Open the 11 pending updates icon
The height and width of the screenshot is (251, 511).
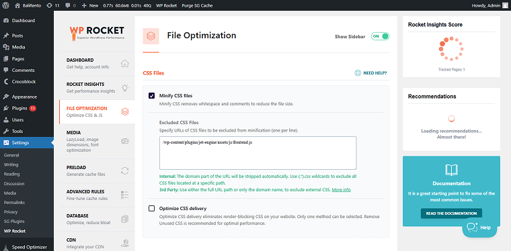point(53,5)
